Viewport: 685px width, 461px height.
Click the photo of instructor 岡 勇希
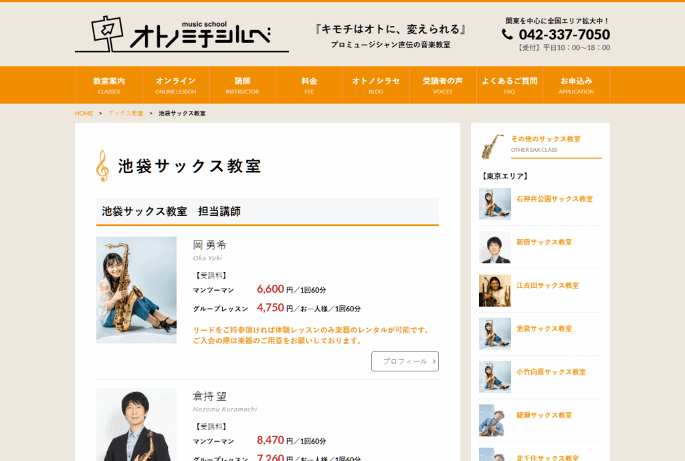tap(136, 289)
